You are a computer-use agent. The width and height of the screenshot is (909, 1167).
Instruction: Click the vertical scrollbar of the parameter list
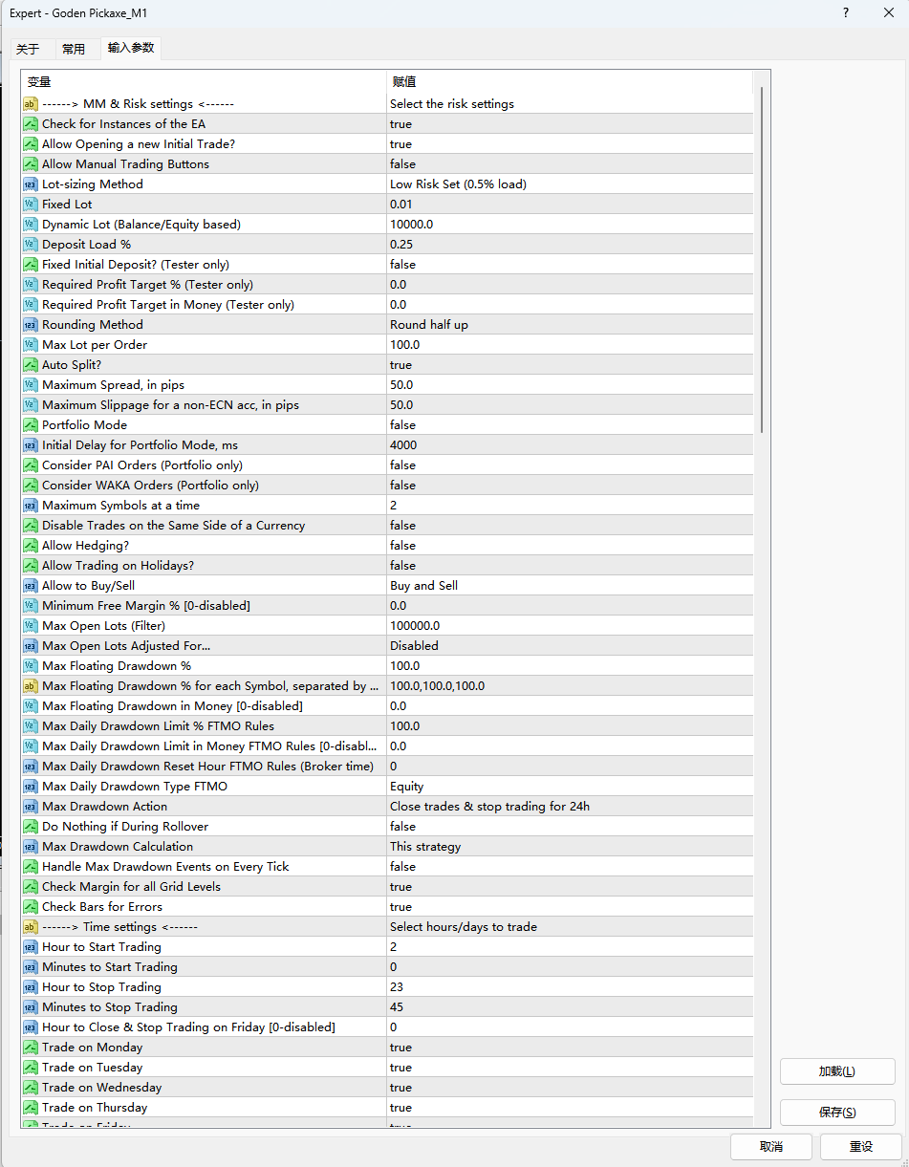pos(762,260)
